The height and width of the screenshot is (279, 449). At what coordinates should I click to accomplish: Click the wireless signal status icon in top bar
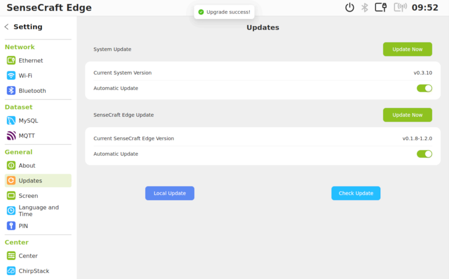tap(400, 7)
